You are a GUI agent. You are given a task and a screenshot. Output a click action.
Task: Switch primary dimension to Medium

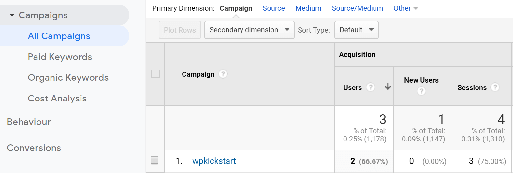pos(308,8)
